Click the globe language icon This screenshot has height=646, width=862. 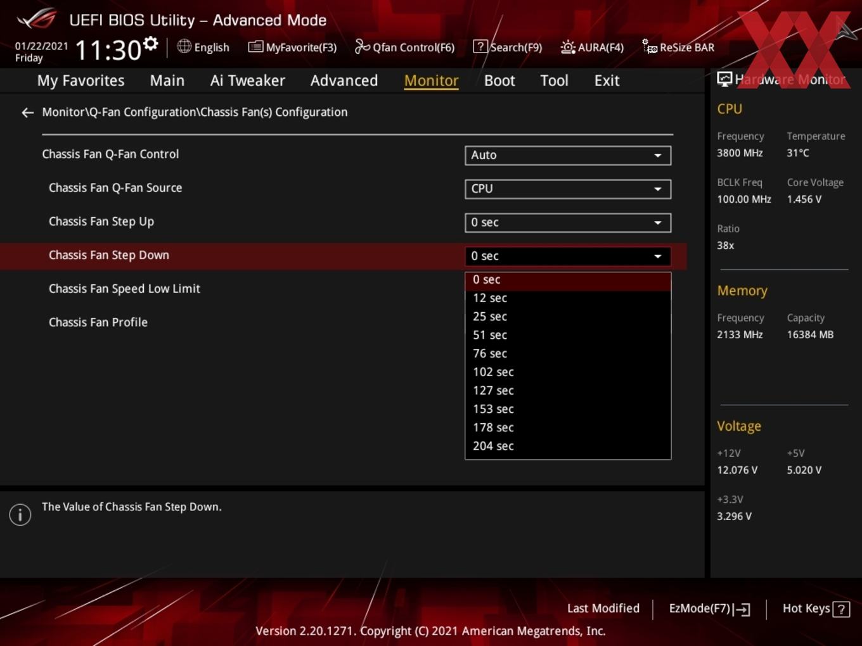click(184, 46)
